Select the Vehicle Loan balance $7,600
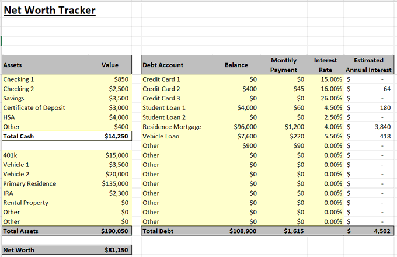397x257 pixels. (x=247, y=136)
